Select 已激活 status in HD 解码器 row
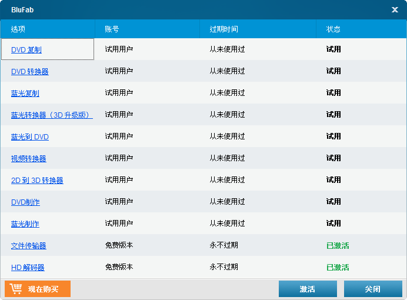The image size is (407, 300). (338, 267)
